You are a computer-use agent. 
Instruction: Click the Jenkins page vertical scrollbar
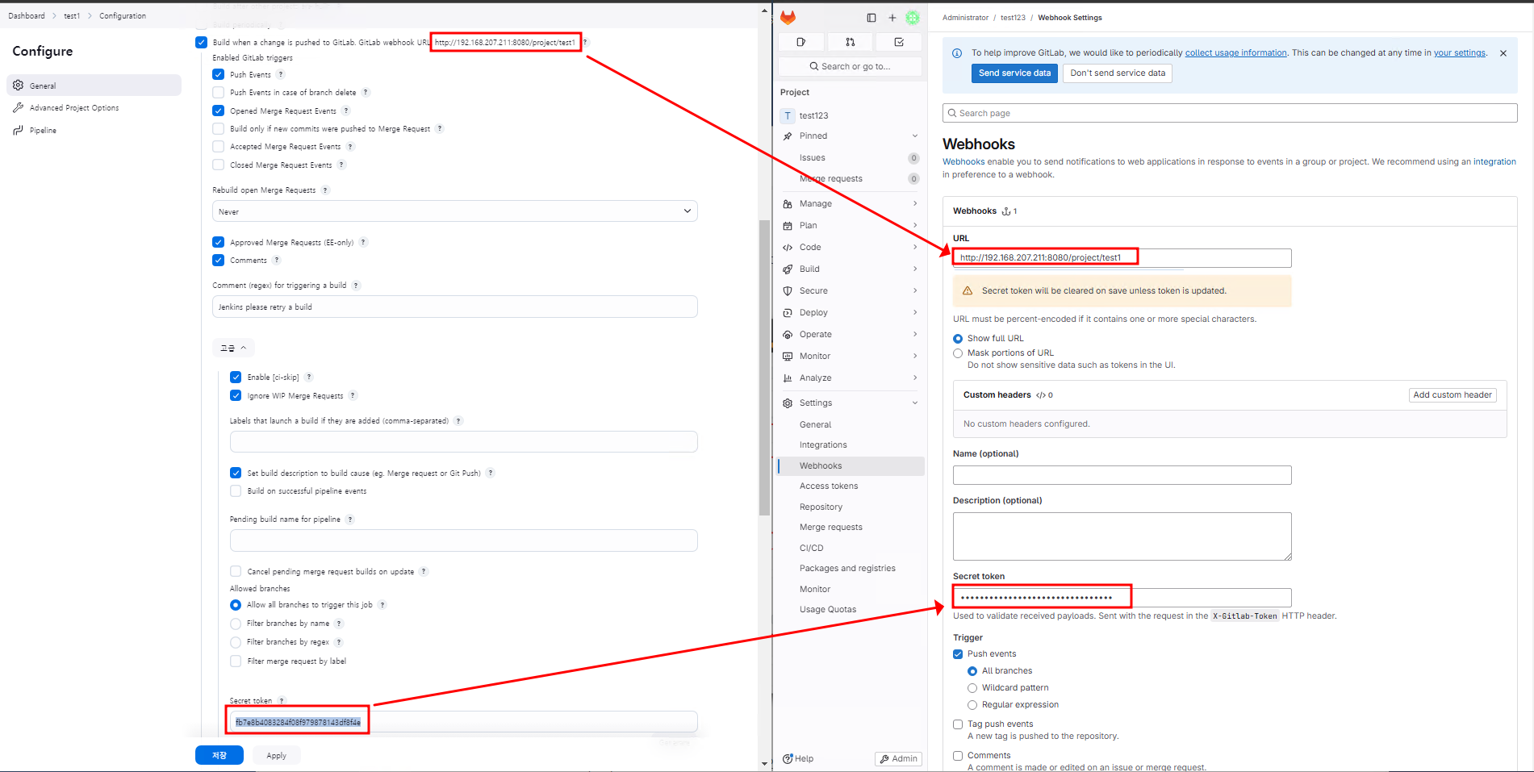point(764,368)
